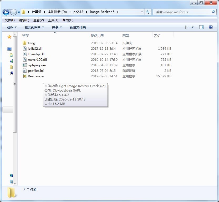Image resolution: width=219 pixels, height=202 pixels.
Task: Open the view options dropdown arrow
Action: 192,27
